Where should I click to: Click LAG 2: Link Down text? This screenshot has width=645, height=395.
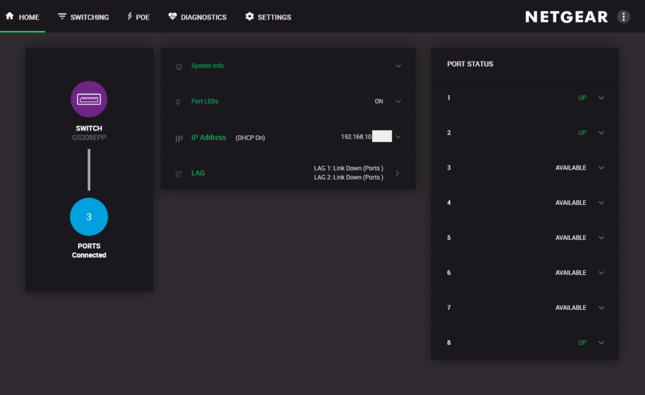click(348, 177)
